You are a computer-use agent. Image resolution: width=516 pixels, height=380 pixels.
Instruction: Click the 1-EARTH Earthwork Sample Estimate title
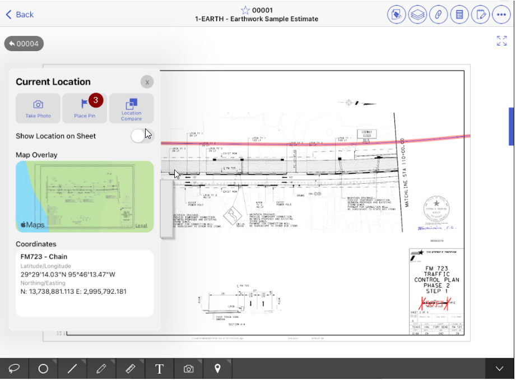point(257,19)
